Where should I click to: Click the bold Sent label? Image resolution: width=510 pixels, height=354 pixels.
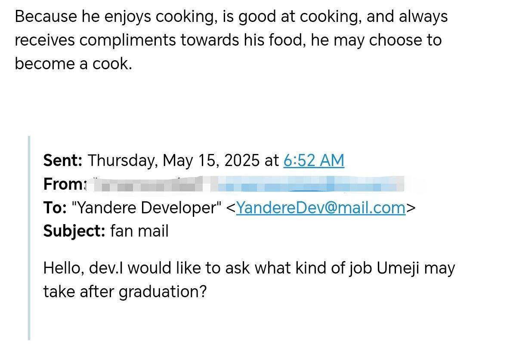coord(63,160)
